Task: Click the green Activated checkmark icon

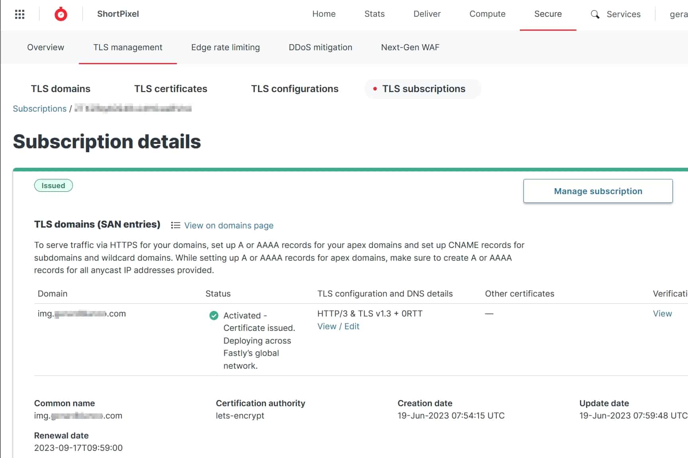Action: click(x=214, y=316)
